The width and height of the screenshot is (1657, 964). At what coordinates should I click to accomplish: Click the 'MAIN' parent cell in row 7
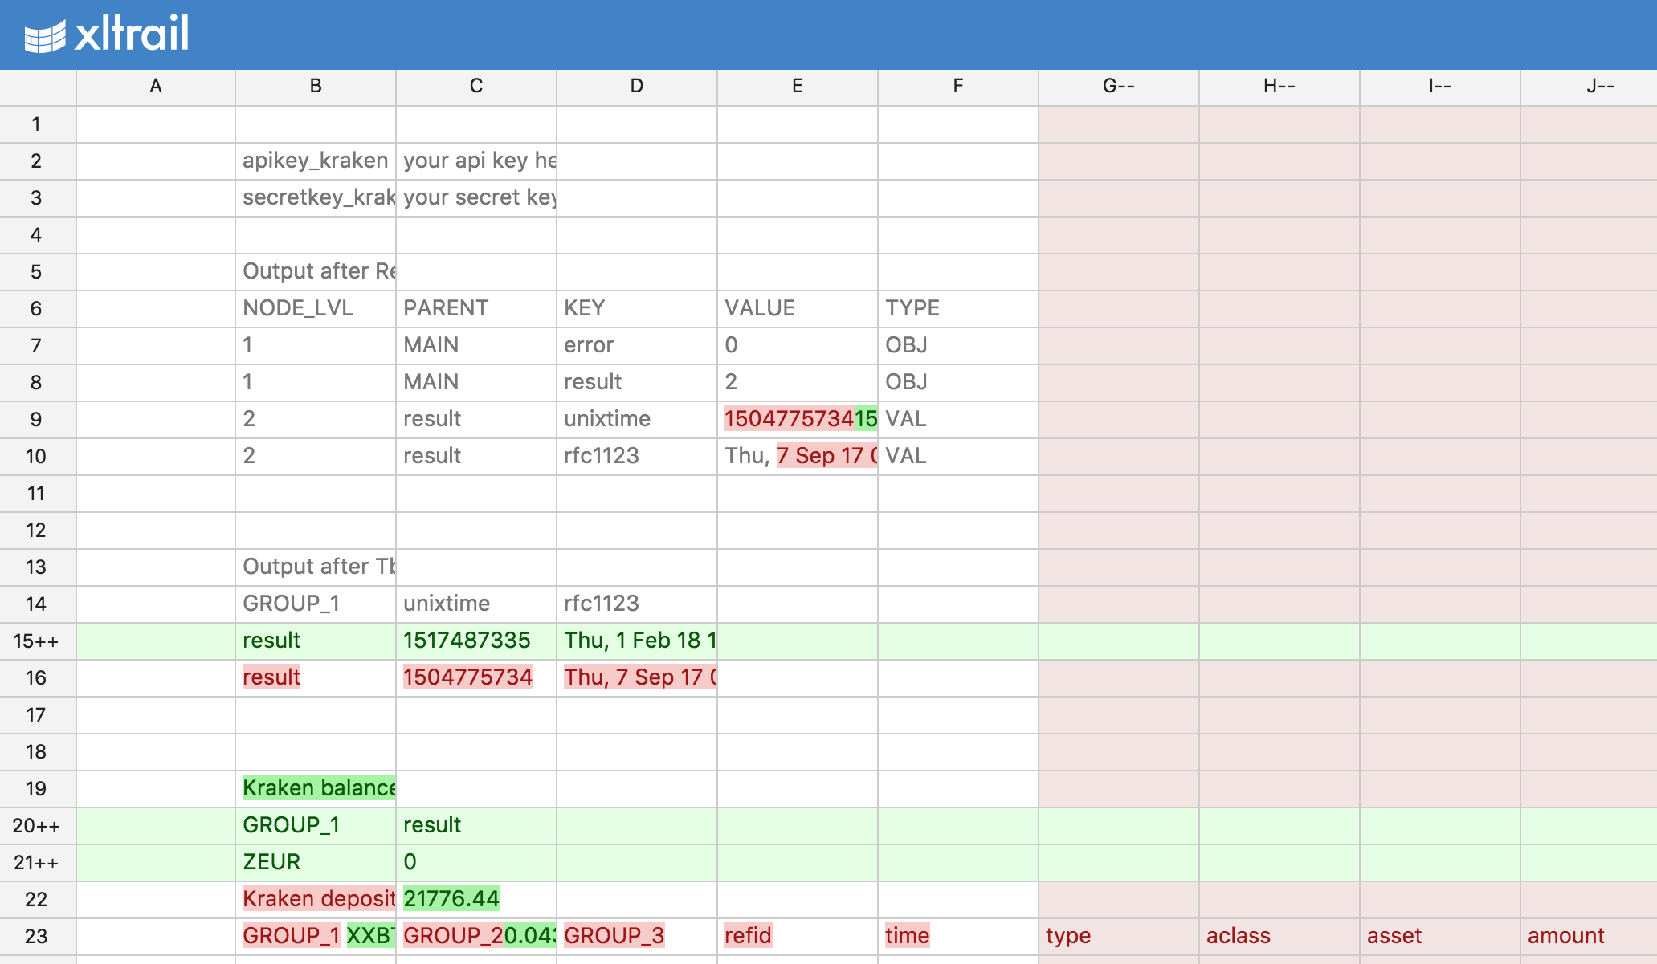476,346
